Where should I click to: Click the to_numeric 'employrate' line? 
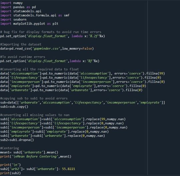pyautogui.click(x=73, y=86)
